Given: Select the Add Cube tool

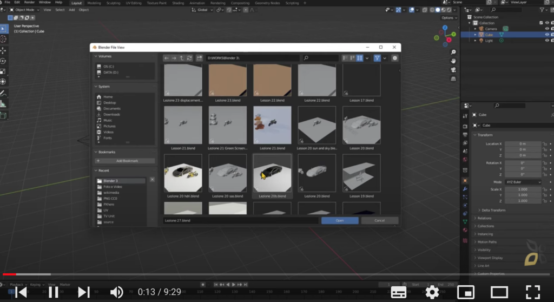Looking at the screenshot, I should pyautogui.click(x=4, y=116).
